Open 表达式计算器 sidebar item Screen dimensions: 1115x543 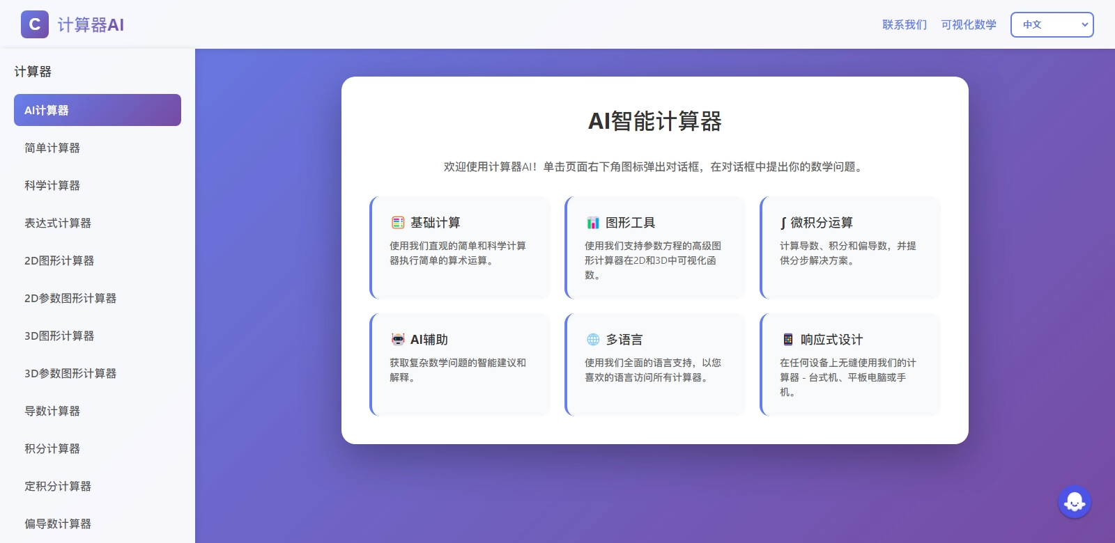[x=58, y=223]
